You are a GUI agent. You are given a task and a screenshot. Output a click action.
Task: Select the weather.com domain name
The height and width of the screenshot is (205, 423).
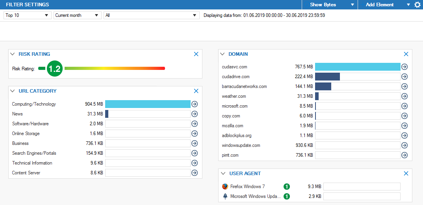[234, 96]
